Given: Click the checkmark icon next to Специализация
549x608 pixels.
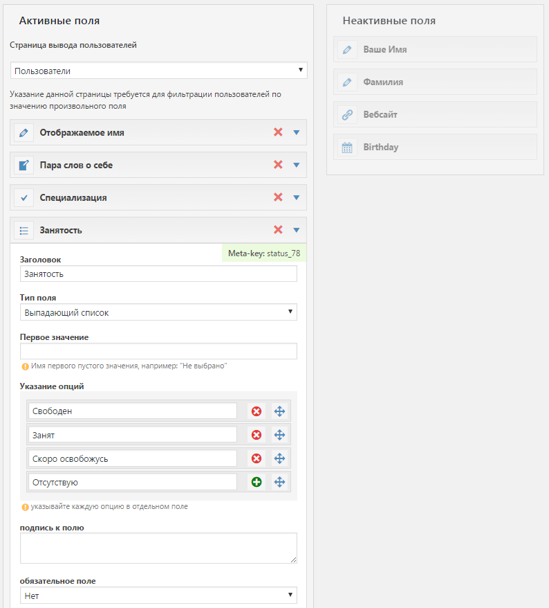Looking at the screenshot, I should coord(24,198).
